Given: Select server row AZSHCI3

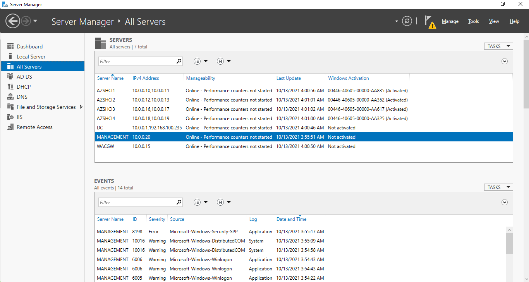Looking at the screenshot, I should click(x=304, y=109).
